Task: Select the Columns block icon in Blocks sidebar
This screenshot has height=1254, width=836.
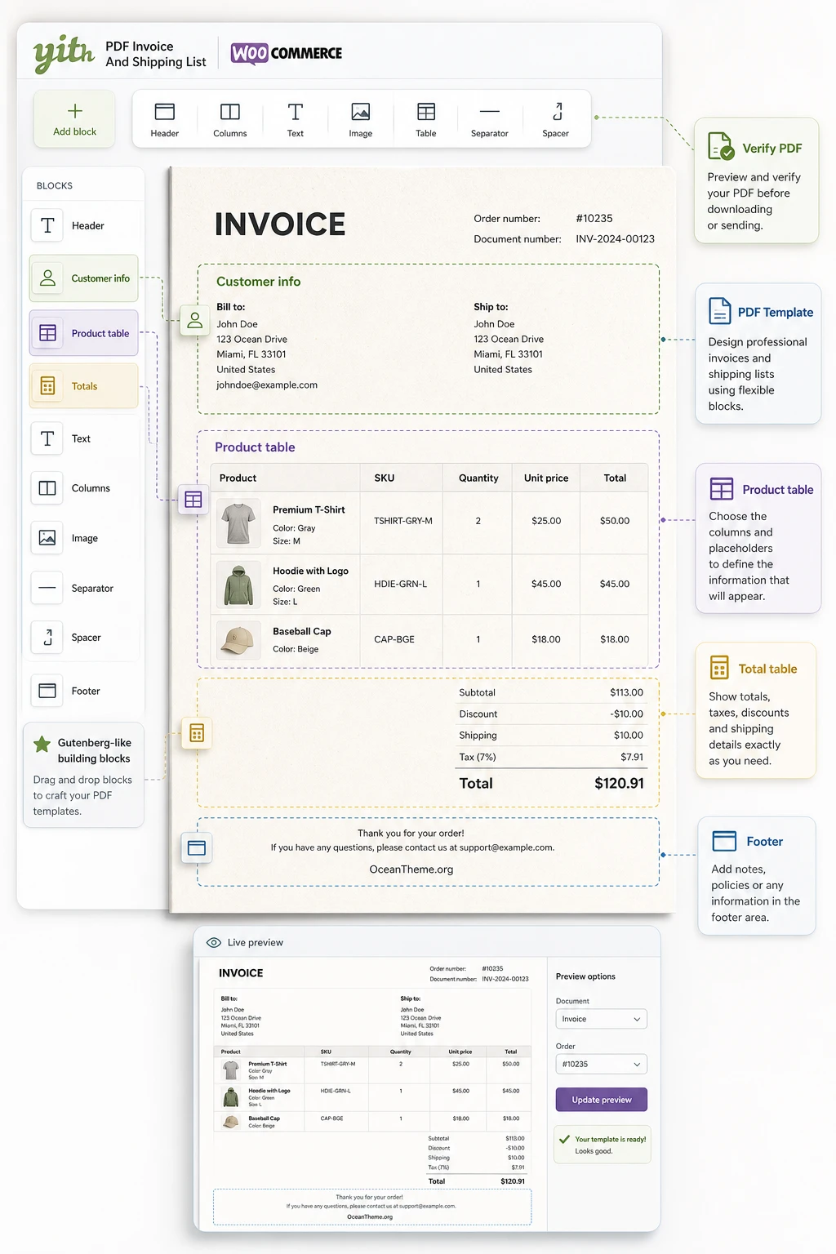Action: tap(47, 488)
